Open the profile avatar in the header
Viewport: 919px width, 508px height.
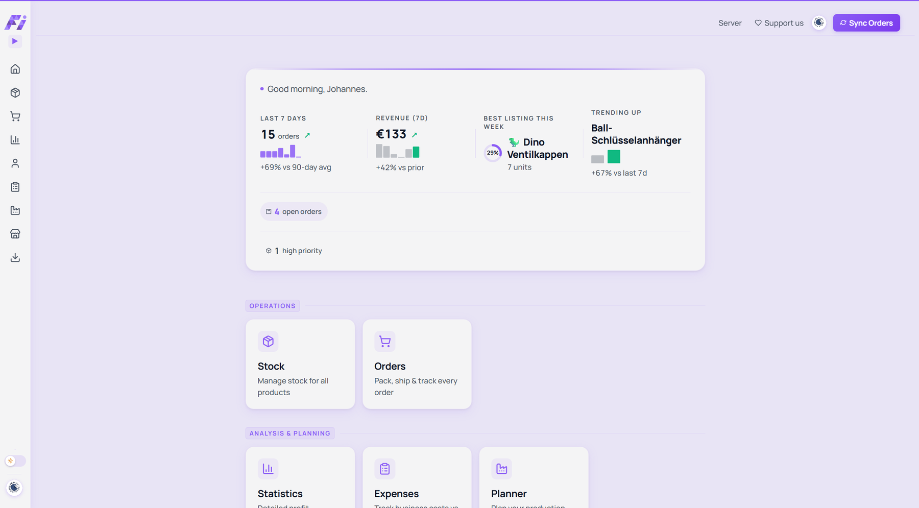(819, 23)
